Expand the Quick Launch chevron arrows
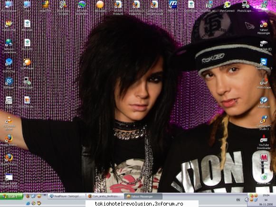This screenshot has width=276, height=207. pos(45,195)
